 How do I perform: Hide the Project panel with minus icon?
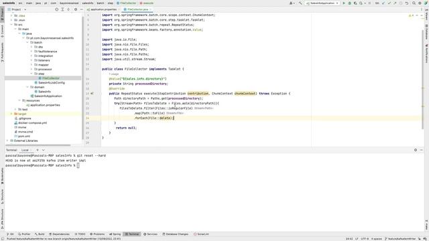point(82,9)
